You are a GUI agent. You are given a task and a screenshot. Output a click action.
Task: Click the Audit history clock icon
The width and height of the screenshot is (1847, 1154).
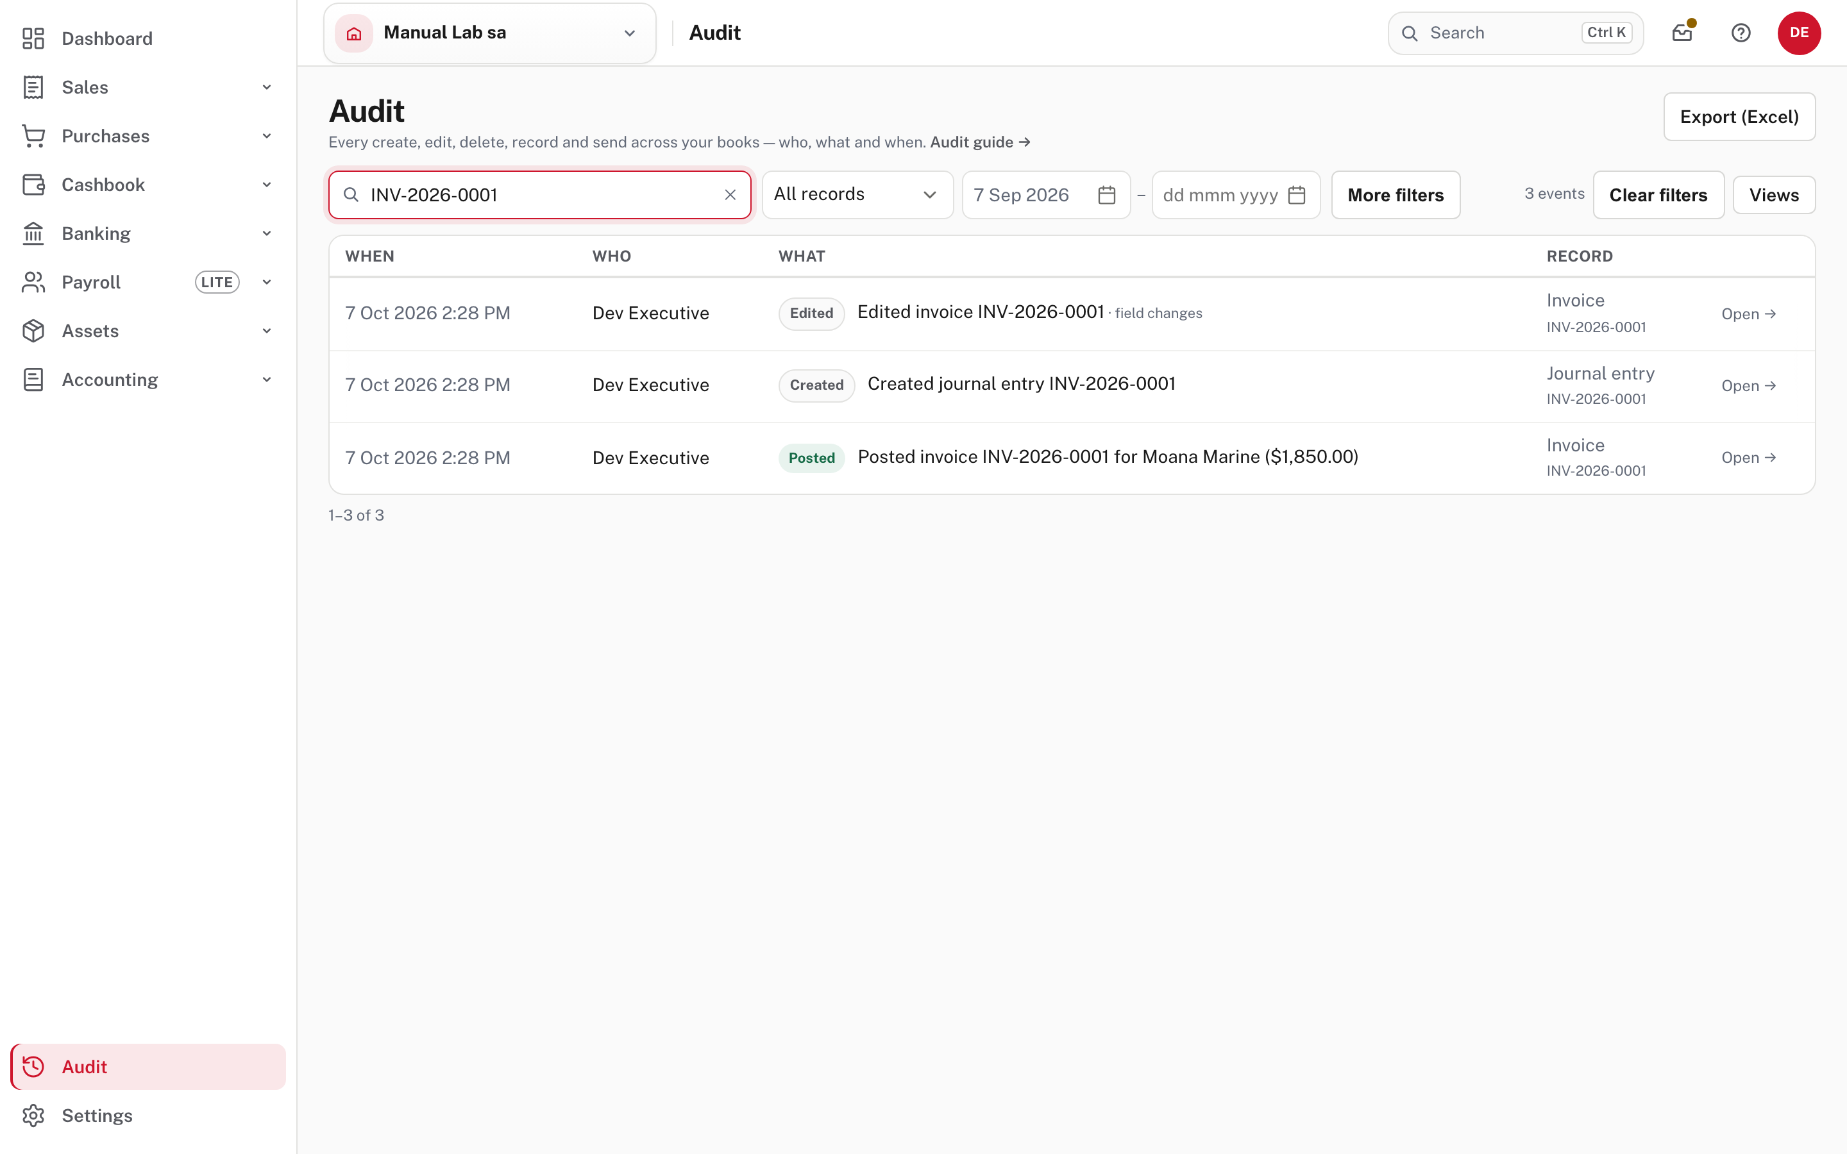(33, 1067)
